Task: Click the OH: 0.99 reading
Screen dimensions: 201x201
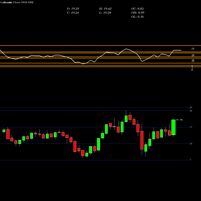Action: pos(137,13)
